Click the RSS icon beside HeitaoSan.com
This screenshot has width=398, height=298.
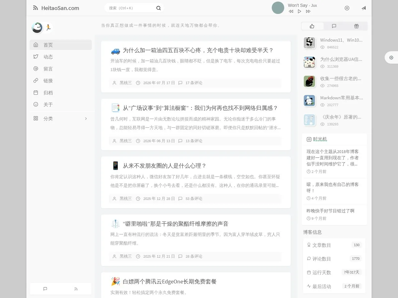point(35,8)
